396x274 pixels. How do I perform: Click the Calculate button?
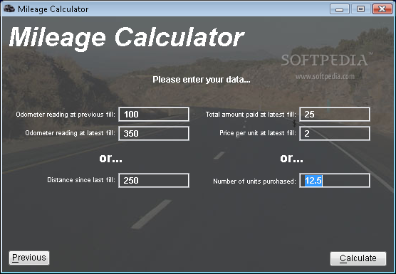click(x=358, y=258)
